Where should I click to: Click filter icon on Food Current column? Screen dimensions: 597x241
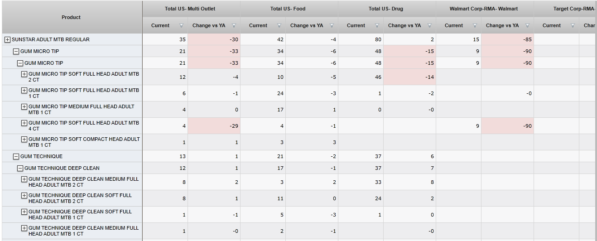(x=279, y=26)
